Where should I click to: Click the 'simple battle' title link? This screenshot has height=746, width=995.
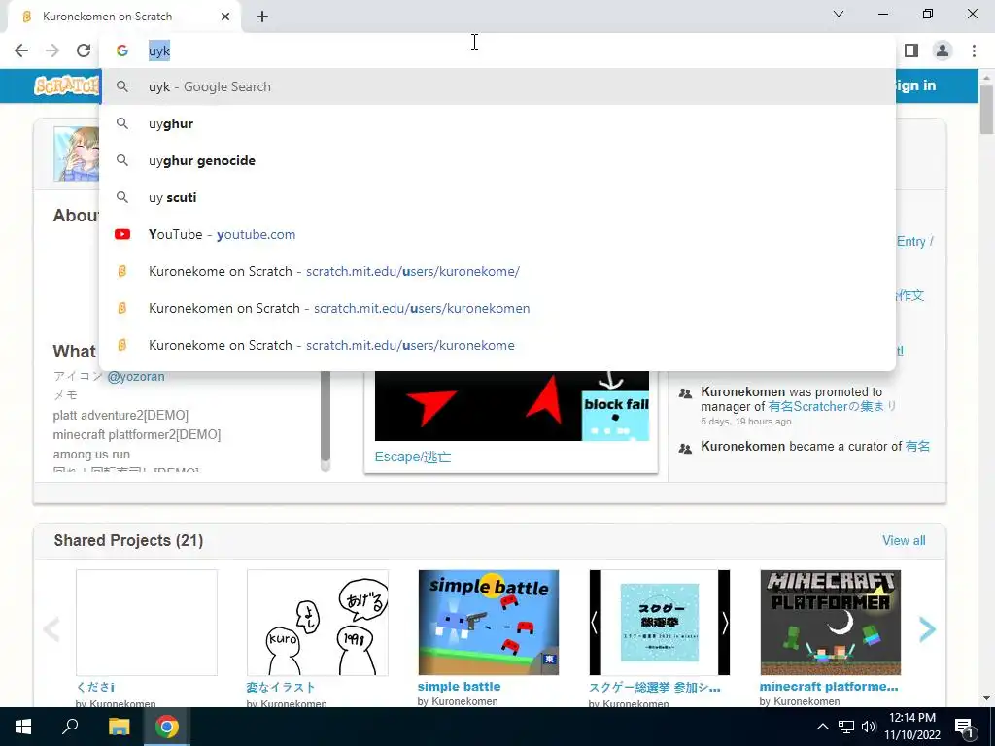click(x=459, y=687)
